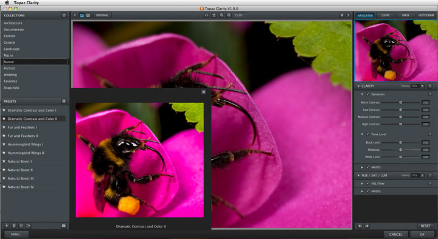Zoom out of the image

(229, 15)
